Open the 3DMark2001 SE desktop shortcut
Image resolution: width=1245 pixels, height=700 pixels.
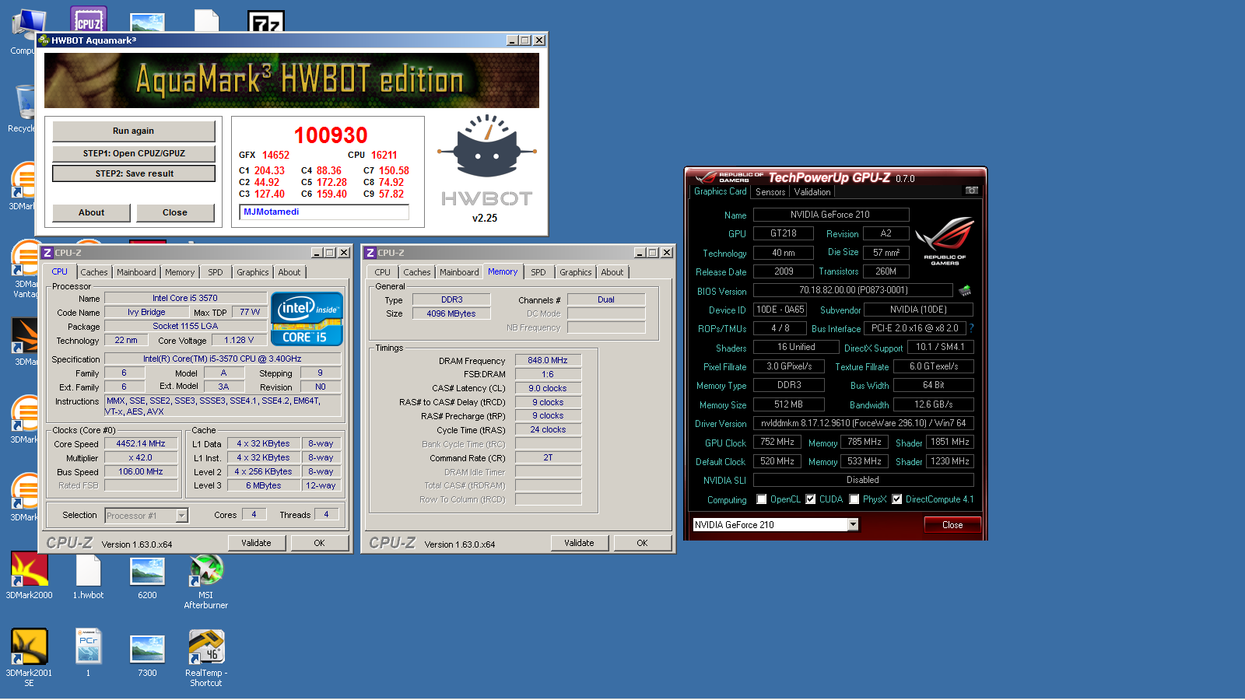(29, 658)
